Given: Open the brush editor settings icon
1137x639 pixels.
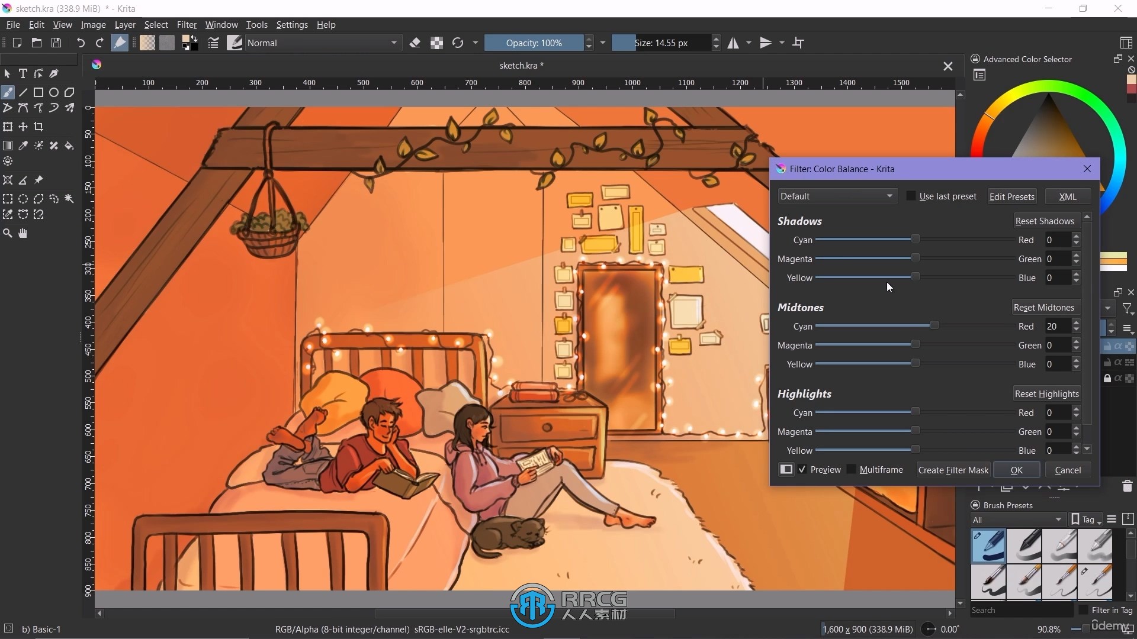Looking at the screenshot, I should (213, 43).
